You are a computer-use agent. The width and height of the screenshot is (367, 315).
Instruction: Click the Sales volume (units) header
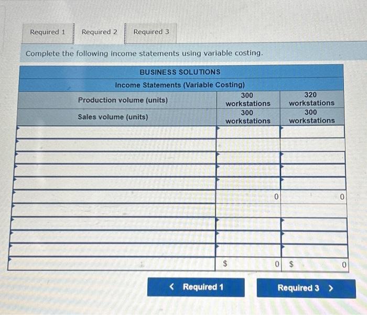tap(117, 117)
